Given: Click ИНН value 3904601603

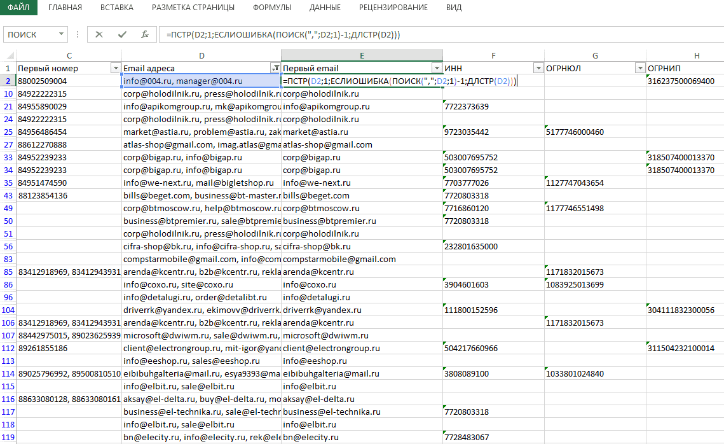Looking at the screenshot, I should pyautogui.click(x=494, y=284).
